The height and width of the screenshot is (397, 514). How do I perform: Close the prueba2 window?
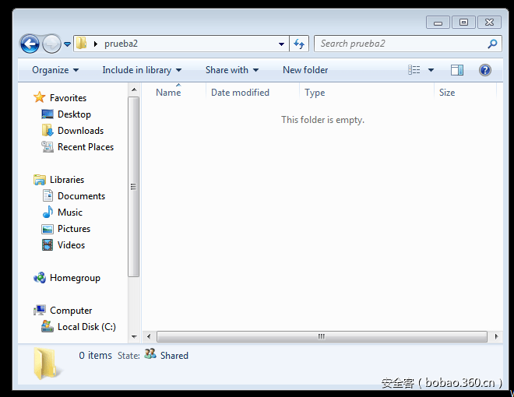point(489,23)
